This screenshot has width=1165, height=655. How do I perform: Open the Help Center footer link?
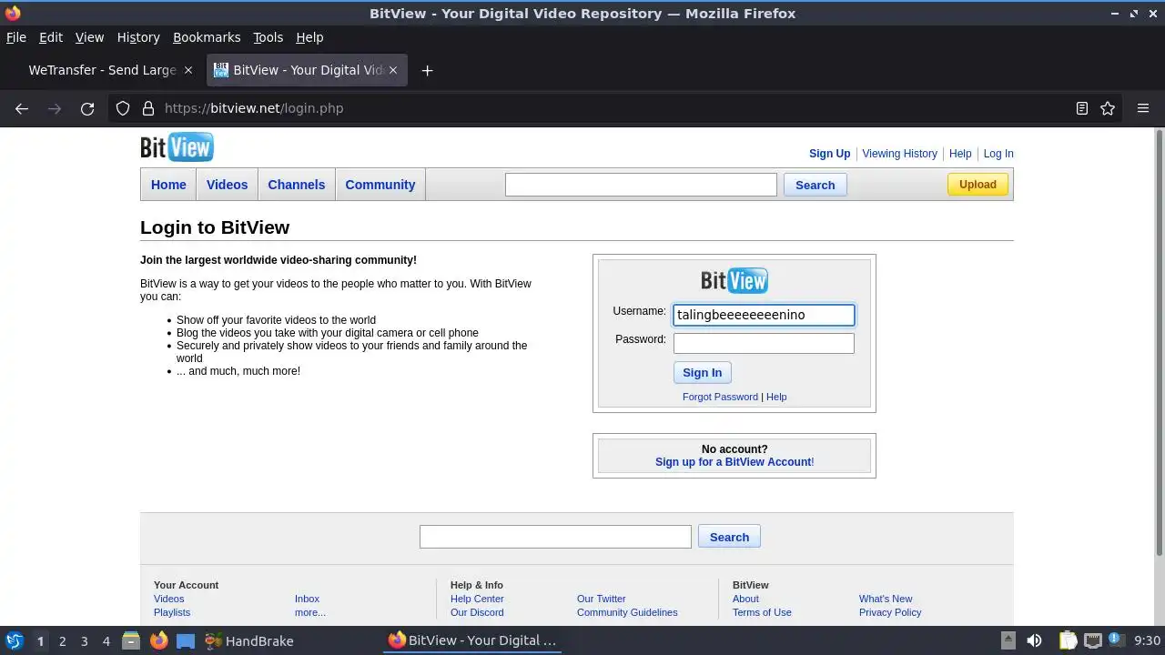477,599
